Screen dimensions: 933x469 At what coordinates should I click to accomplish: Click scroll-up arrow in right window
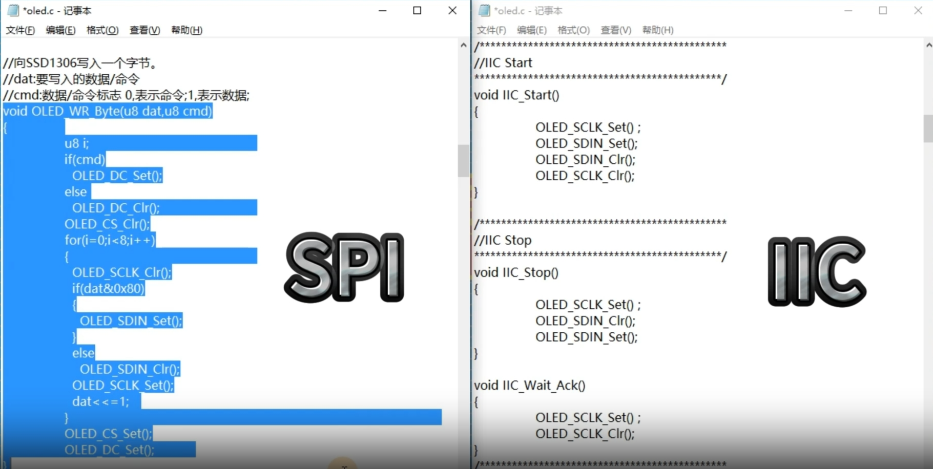coord(928,45)
